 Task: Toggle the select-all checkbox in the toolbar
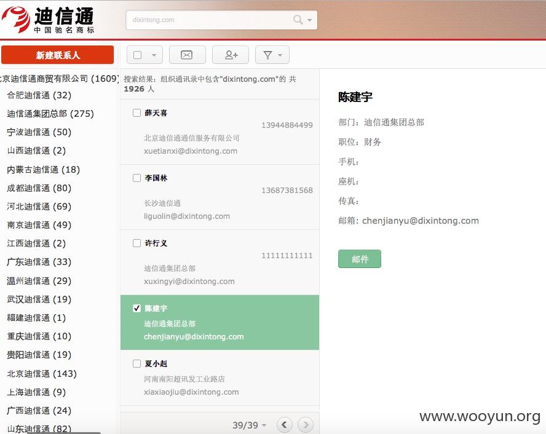point(138,55)
